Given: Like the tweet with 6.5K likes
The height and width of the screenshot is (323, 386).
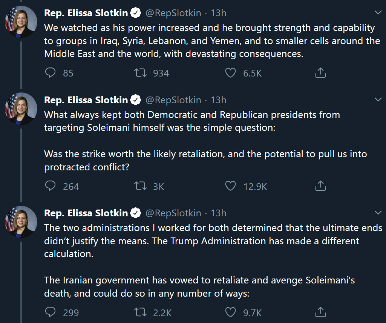Looking at the screenshot, I should pos(230,73).
